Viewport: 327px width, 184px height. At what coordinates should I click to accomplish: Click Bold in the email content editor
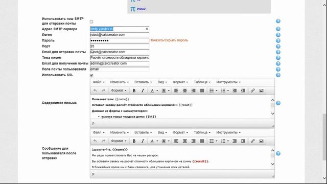pyautogui.click(x=134, y=90)
